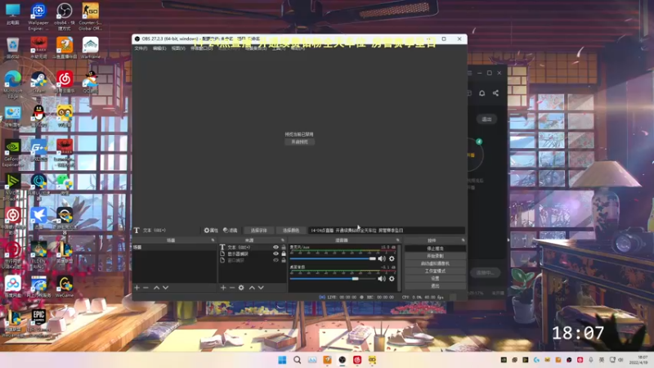Open Warframe desktop icon

[x=90, y=47]
